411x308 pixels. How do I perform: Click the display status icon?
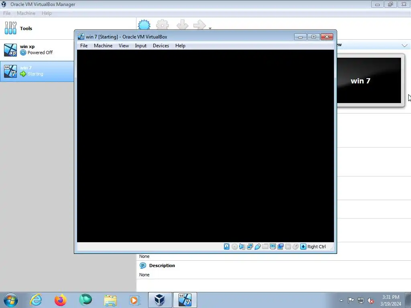[273, 247]
